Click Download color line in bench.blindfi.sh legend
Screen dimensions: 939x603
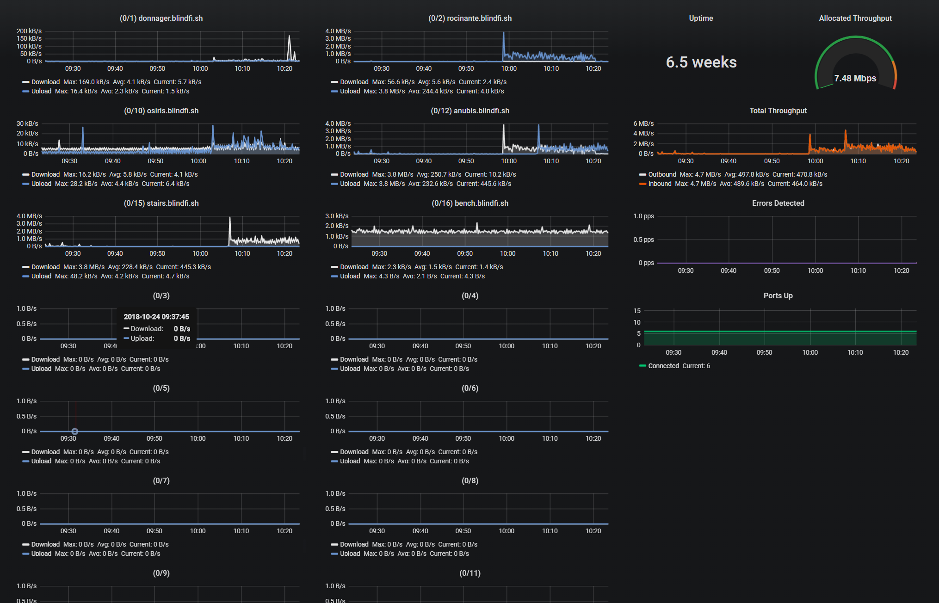click(334, 267)
